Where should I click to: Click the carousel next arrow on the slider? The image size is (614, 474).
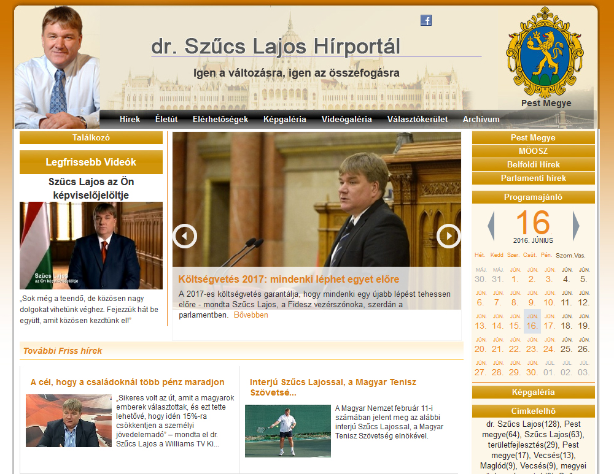(449, 235)
